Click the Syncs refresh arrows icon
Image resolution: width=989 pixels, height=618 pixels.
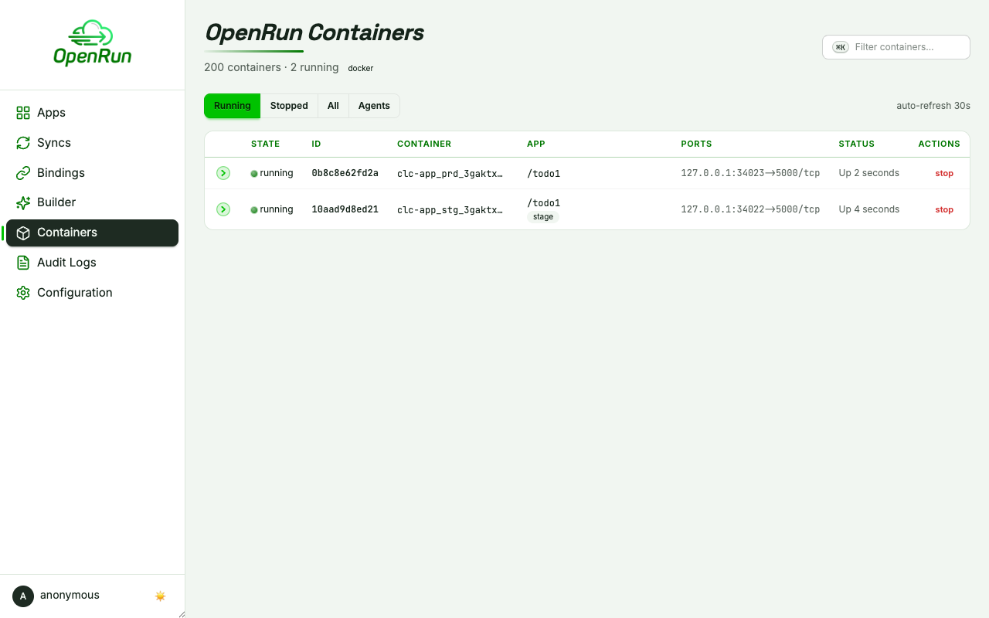[23, 143]
